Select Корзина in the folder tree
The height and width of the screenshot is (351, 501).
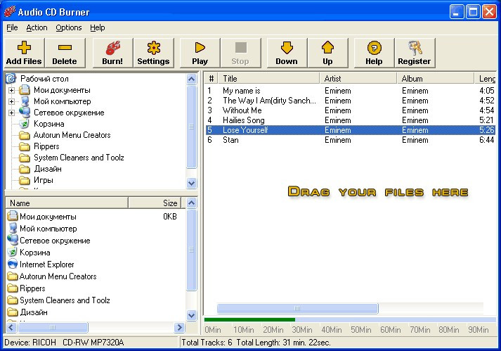(x=49, y=124)
